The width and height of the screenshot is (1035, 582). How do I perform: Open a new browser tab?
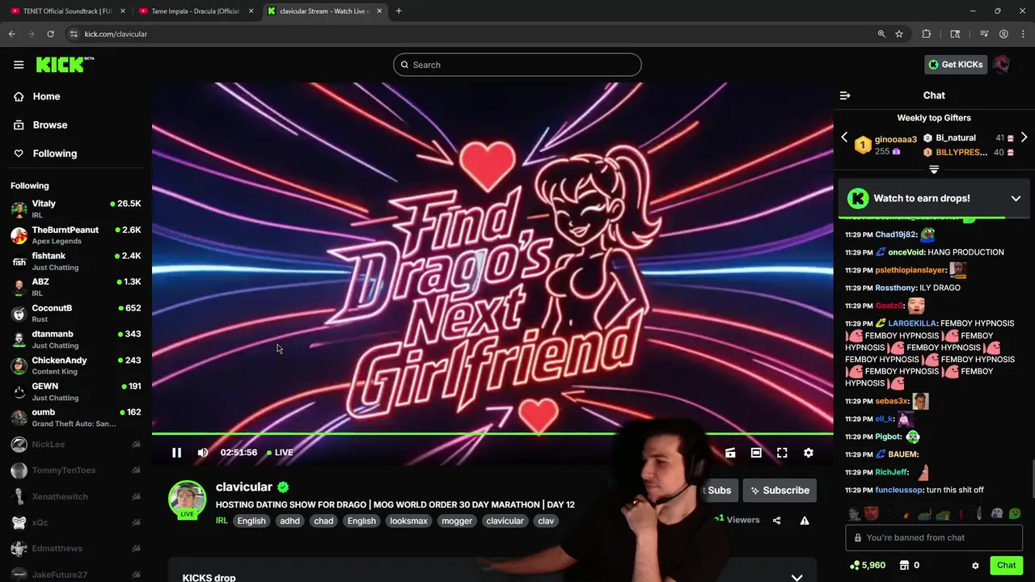[399, 11]
